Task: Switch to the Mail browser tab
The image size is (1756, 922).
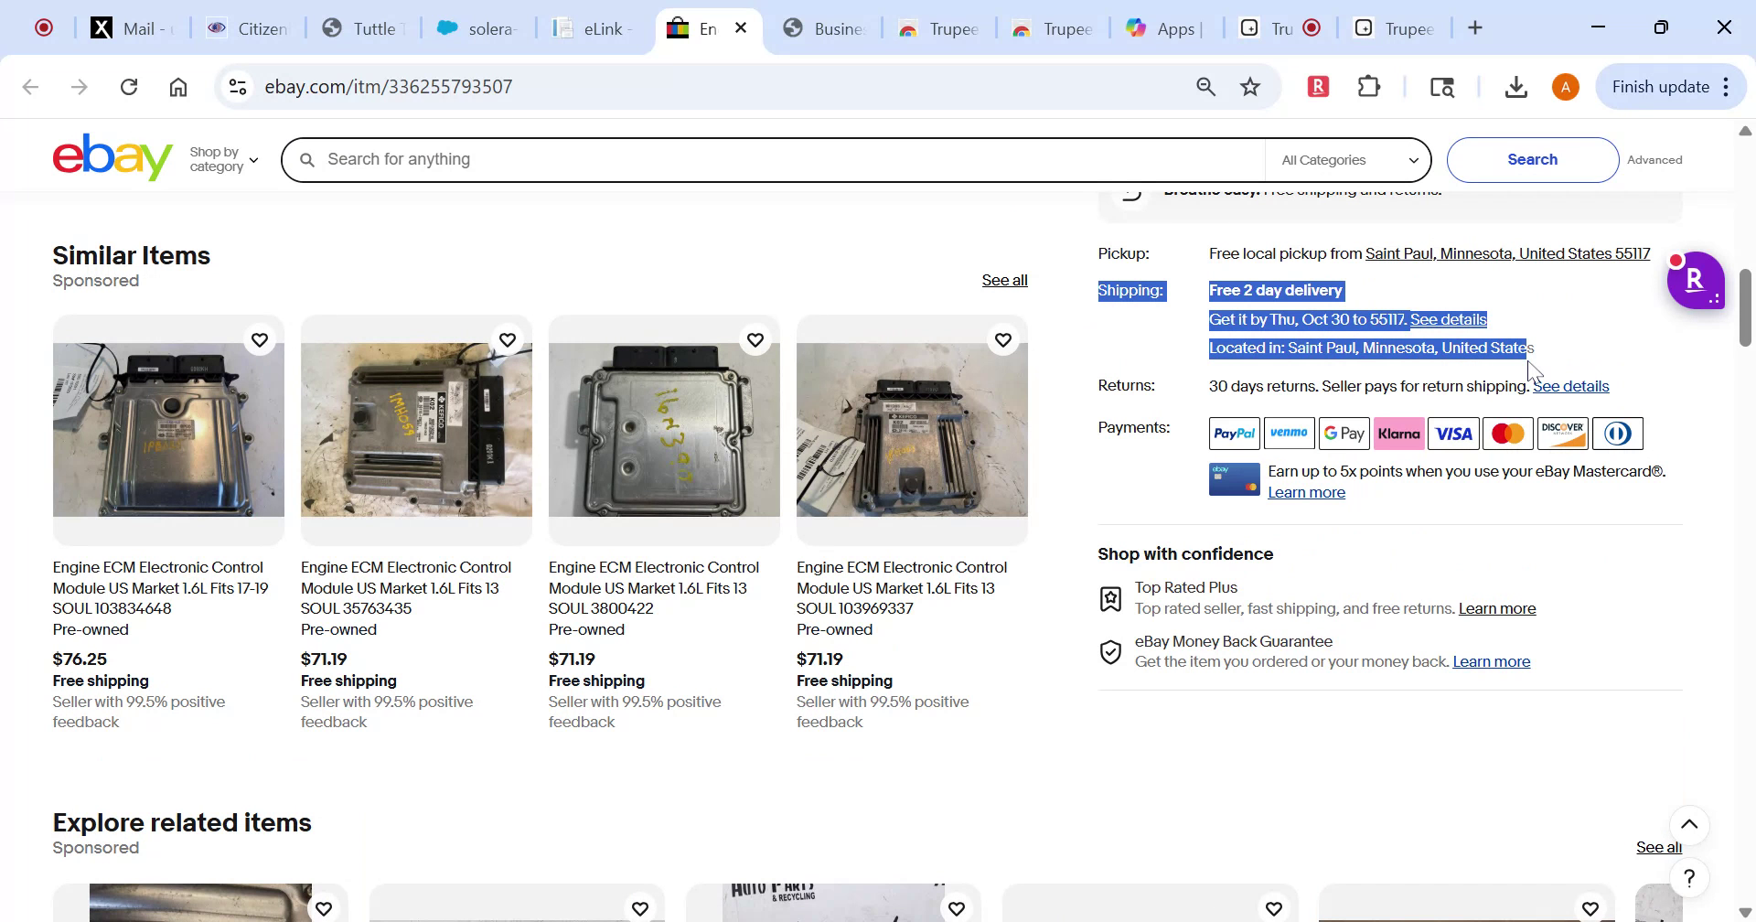Action: [x=131, y=28]
